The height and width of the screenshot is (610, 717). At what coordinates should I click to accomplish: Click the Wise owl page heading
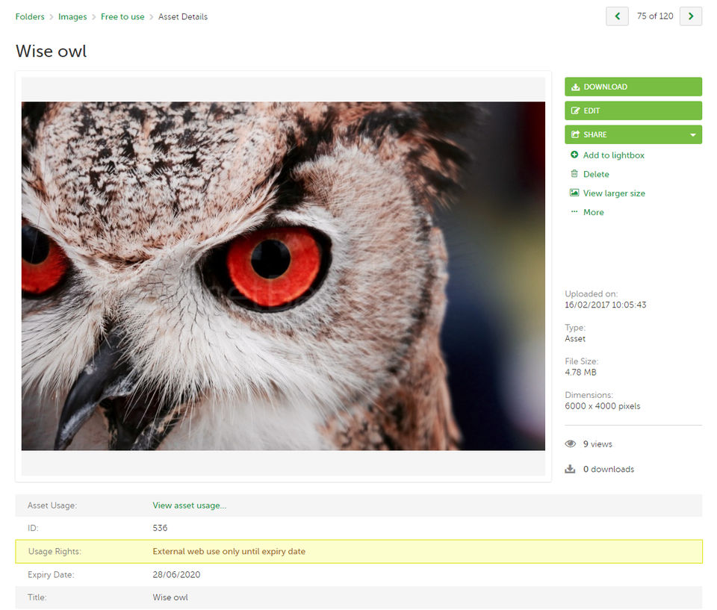point(51,51)
